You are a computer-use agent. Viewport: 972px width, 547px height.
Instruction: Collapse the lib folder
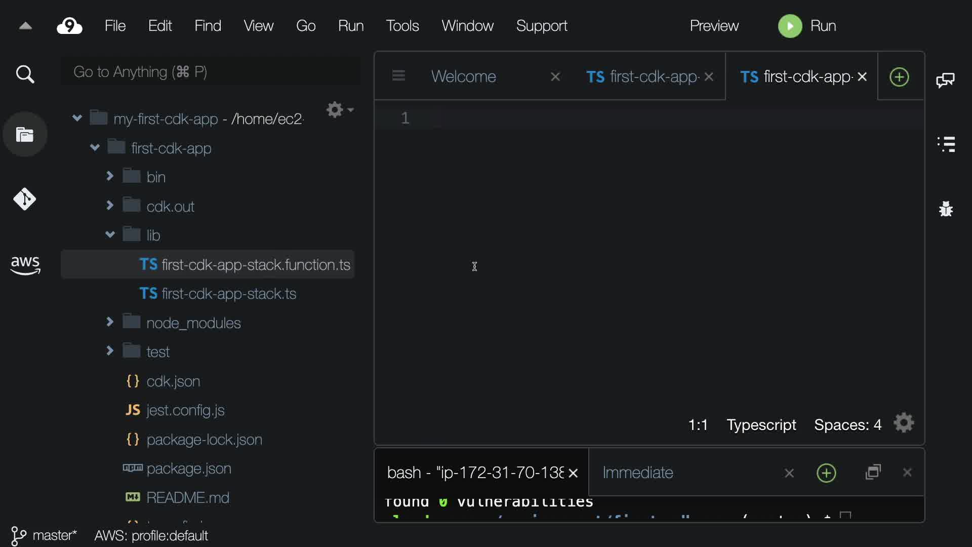coord(110,235)
